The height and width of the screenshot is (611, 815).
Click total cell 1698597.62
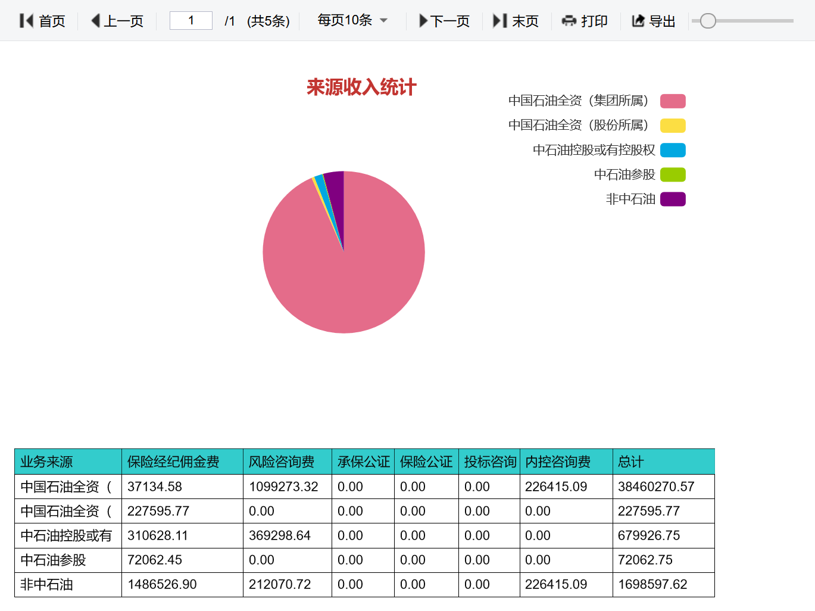click(x=652, y=584)
